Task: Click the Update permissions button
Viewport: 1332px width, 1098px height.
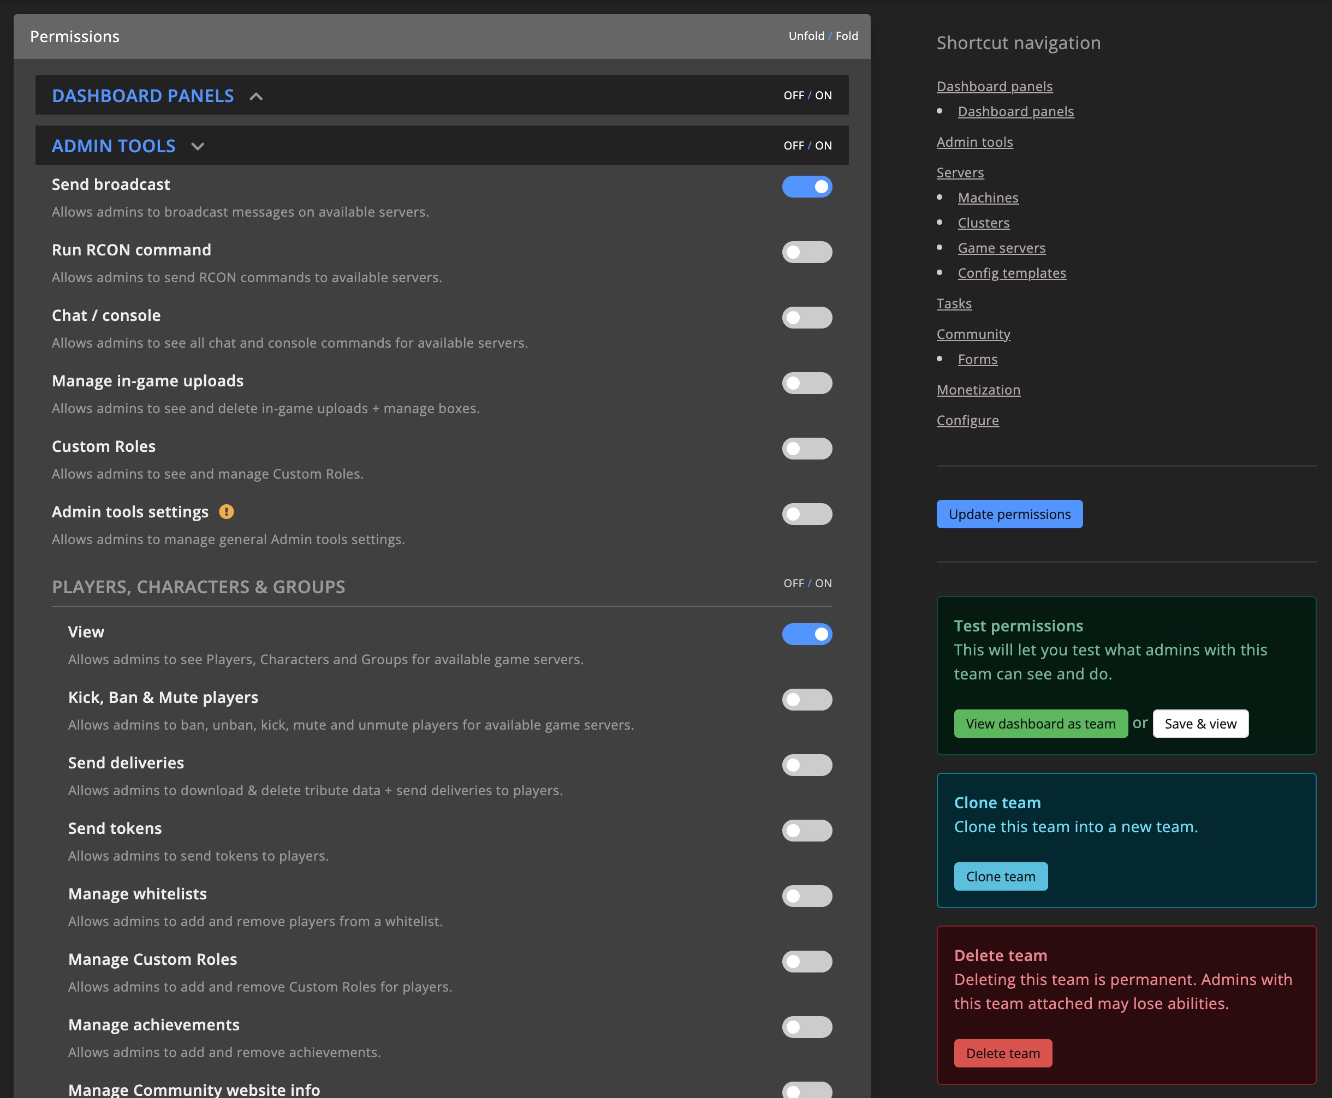Action: (1009, 513)
